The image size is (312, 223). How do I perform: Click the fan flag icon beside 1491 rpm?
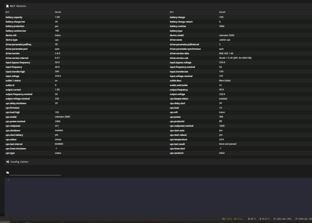tap(275, 219)
